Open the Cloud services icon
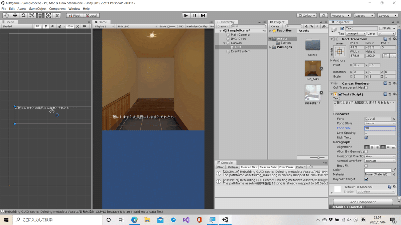Image resolution: width=401 pixels, height=225 pixels. pyautogui.click(x=323, y=15)
